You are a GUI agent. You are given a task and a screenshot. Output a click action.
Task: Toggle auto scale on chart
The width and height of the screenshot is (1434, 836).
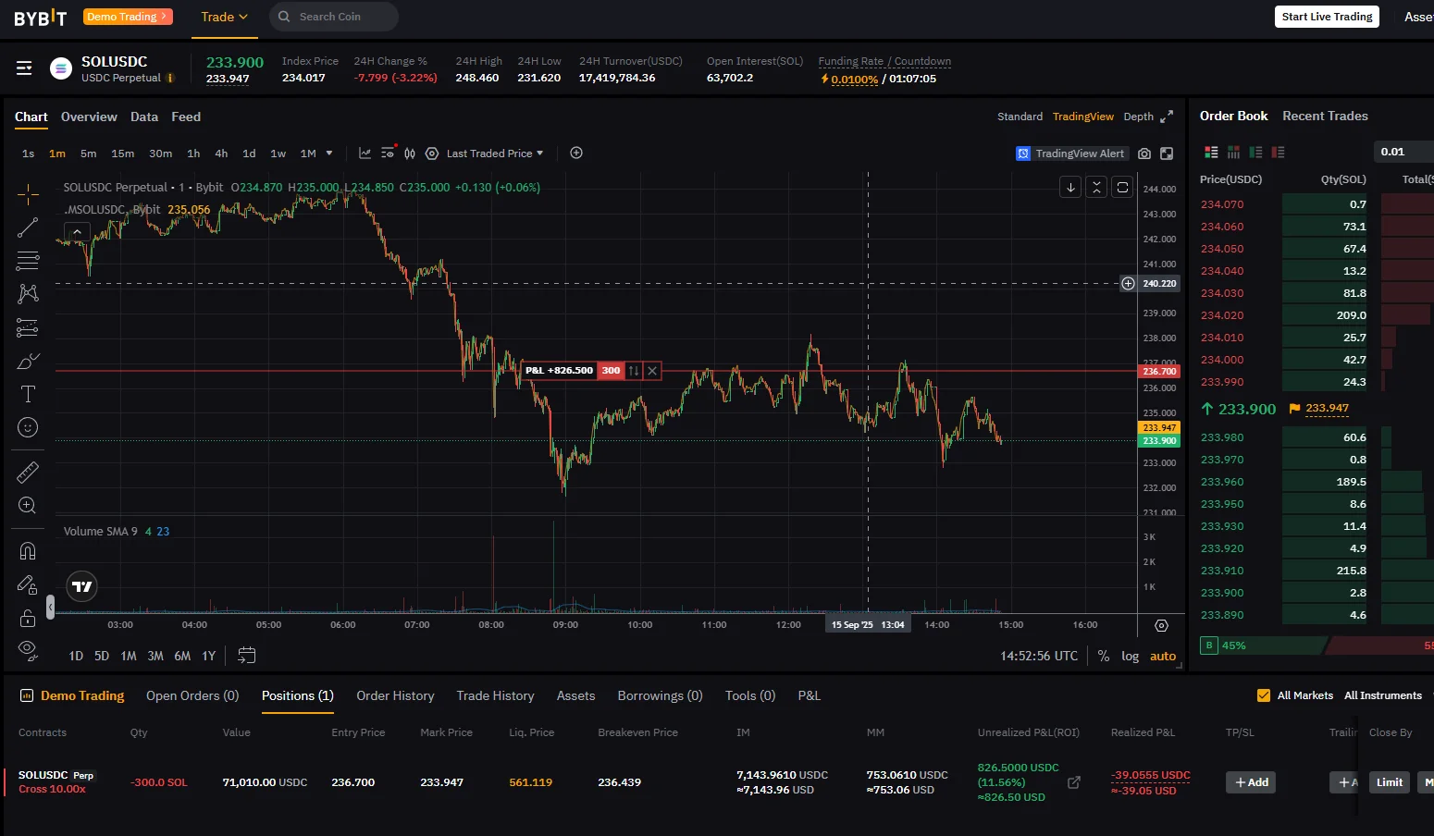click(x=1163, y=656)
